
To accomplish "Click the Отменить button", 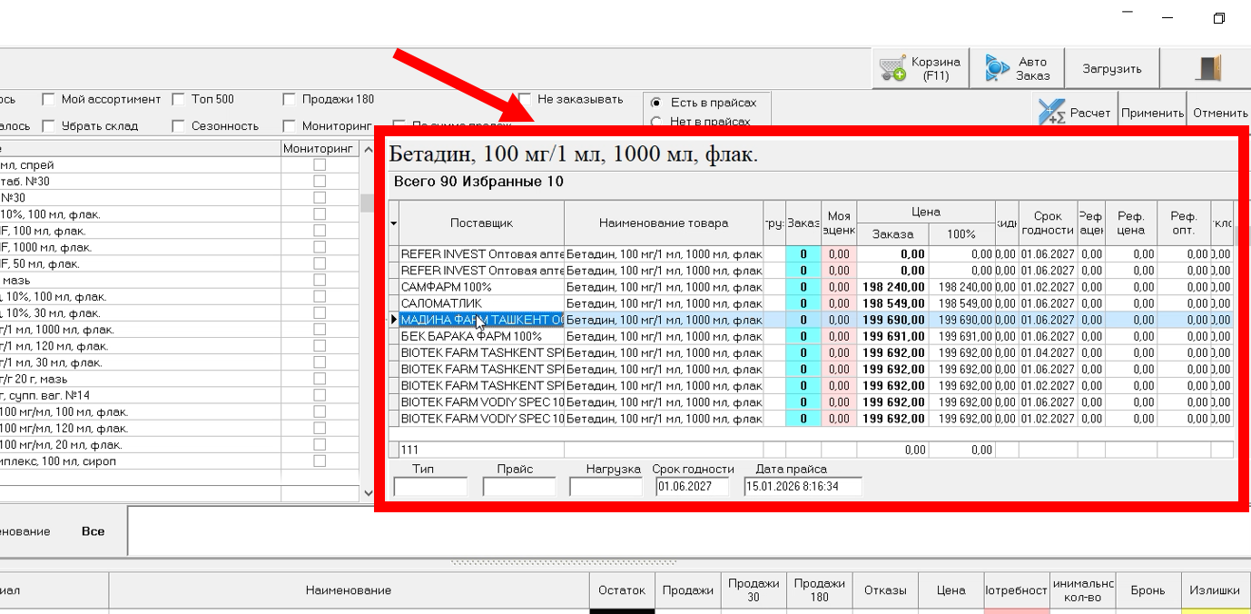I will tap(1220, 114).
